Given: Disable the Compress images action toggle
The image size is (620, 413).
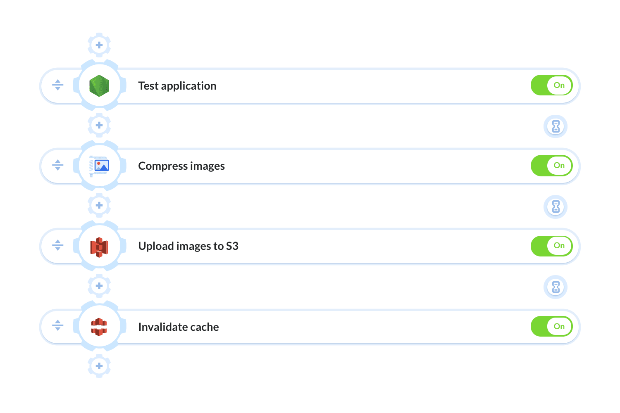Looking at the screenshot, I should pos(551,166).
